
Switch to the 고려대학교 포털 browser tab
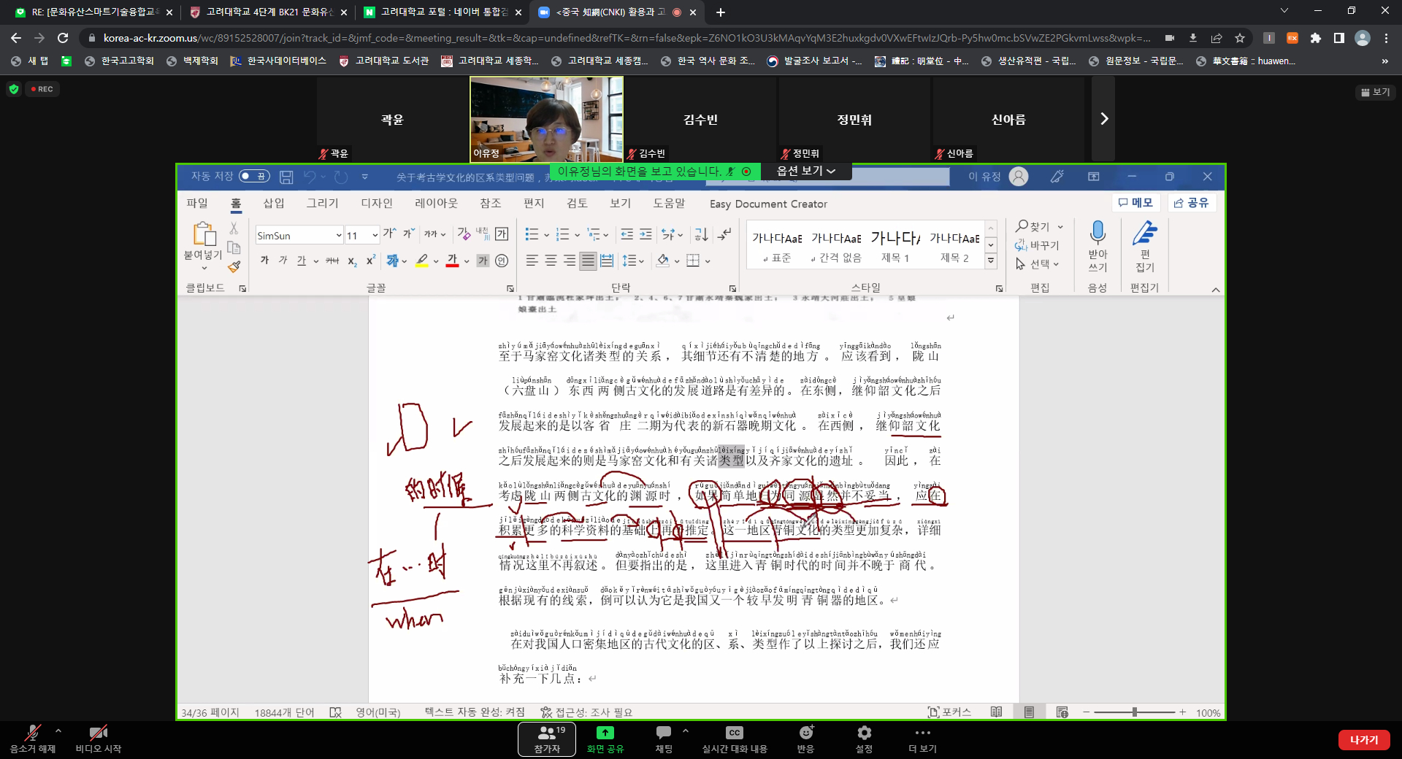coord(444,12)
